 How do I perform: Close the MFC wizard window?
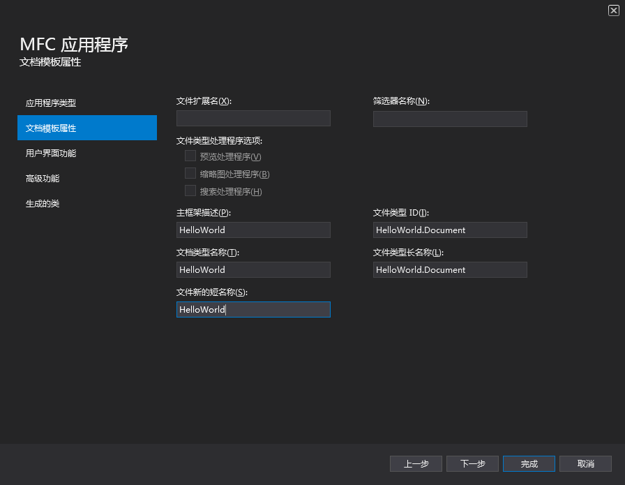tap(613, 10)
